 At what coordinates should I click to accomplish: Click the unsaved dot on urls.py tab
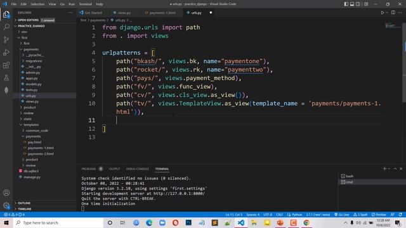click(x=211, y=13)
